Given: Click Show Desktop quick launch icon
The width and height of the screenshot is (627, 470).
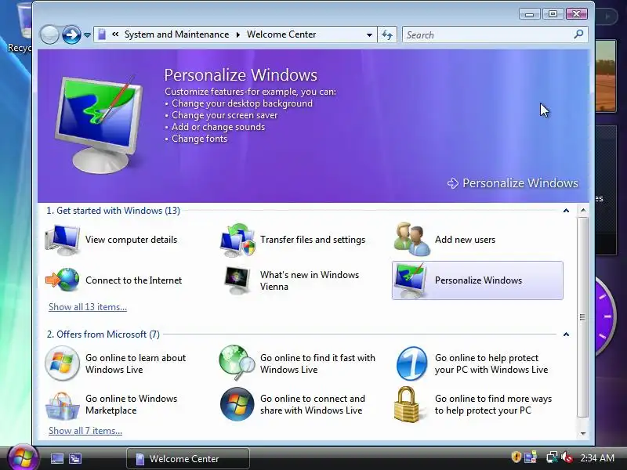Looking at the screenshot, I should click(x=56, y=458).
